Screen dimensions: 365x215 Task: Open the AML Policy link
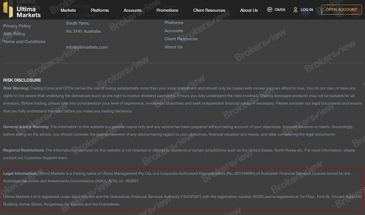pyautogui.click(x=14, y=34)
